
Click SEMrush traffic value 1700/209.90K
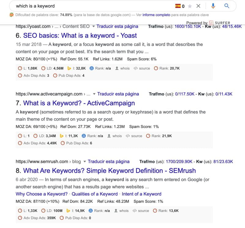coord(179,162)
